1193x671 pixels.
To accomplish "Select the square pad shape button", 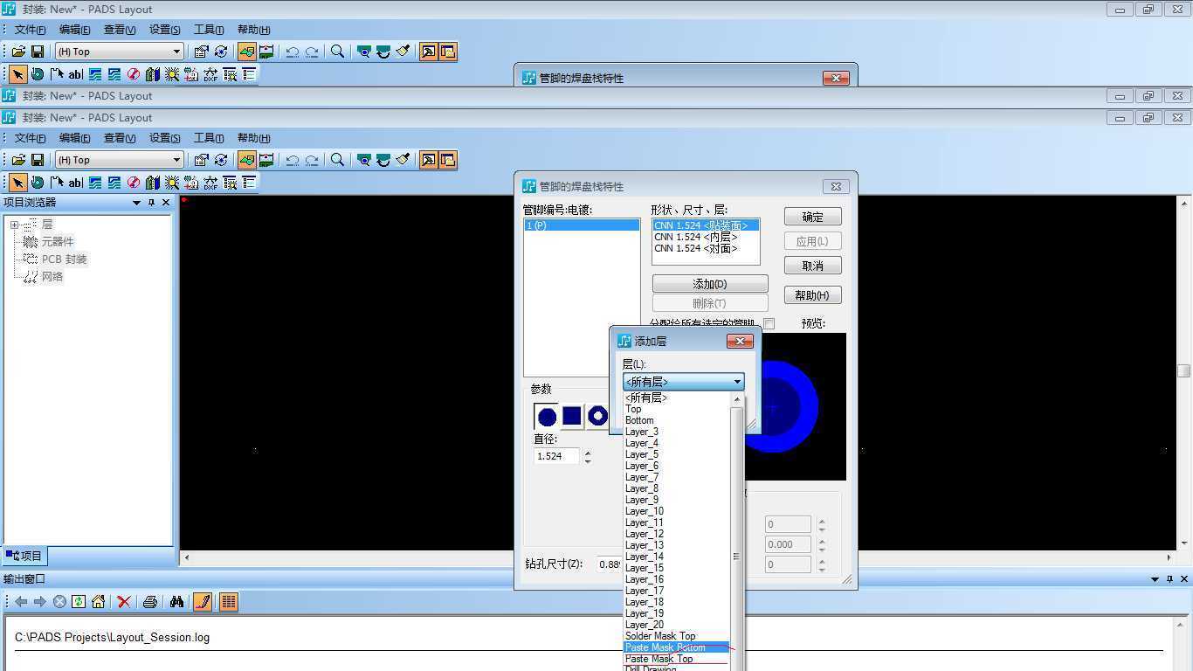I will [572, 417].
